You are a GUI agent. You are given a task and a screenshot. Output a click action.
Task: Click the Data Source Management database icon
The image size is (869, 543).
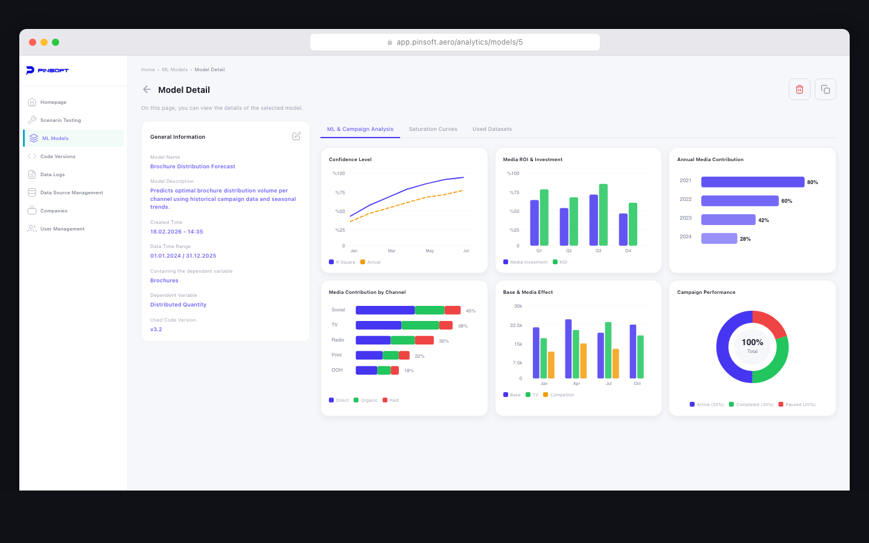click(33, 192)
